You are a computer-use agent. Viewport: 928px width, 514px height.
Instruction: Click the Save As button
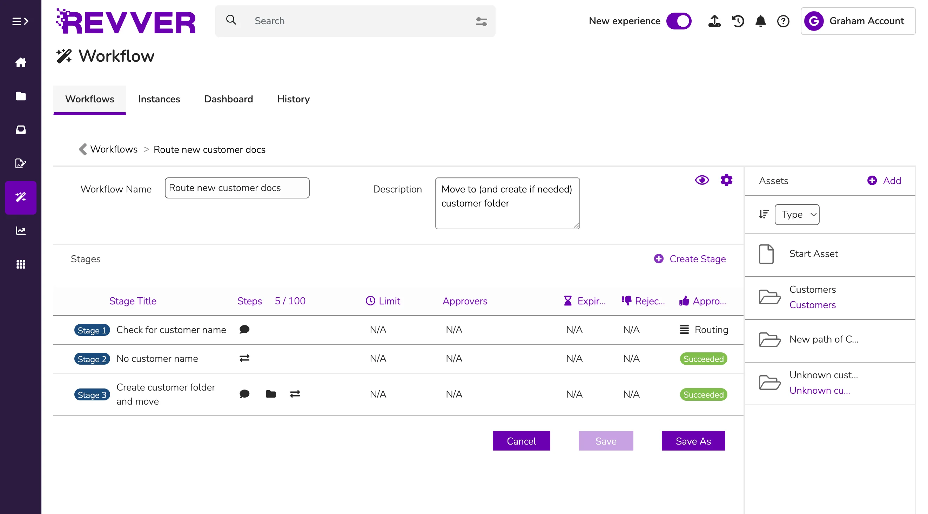click(x=693, y=441)
